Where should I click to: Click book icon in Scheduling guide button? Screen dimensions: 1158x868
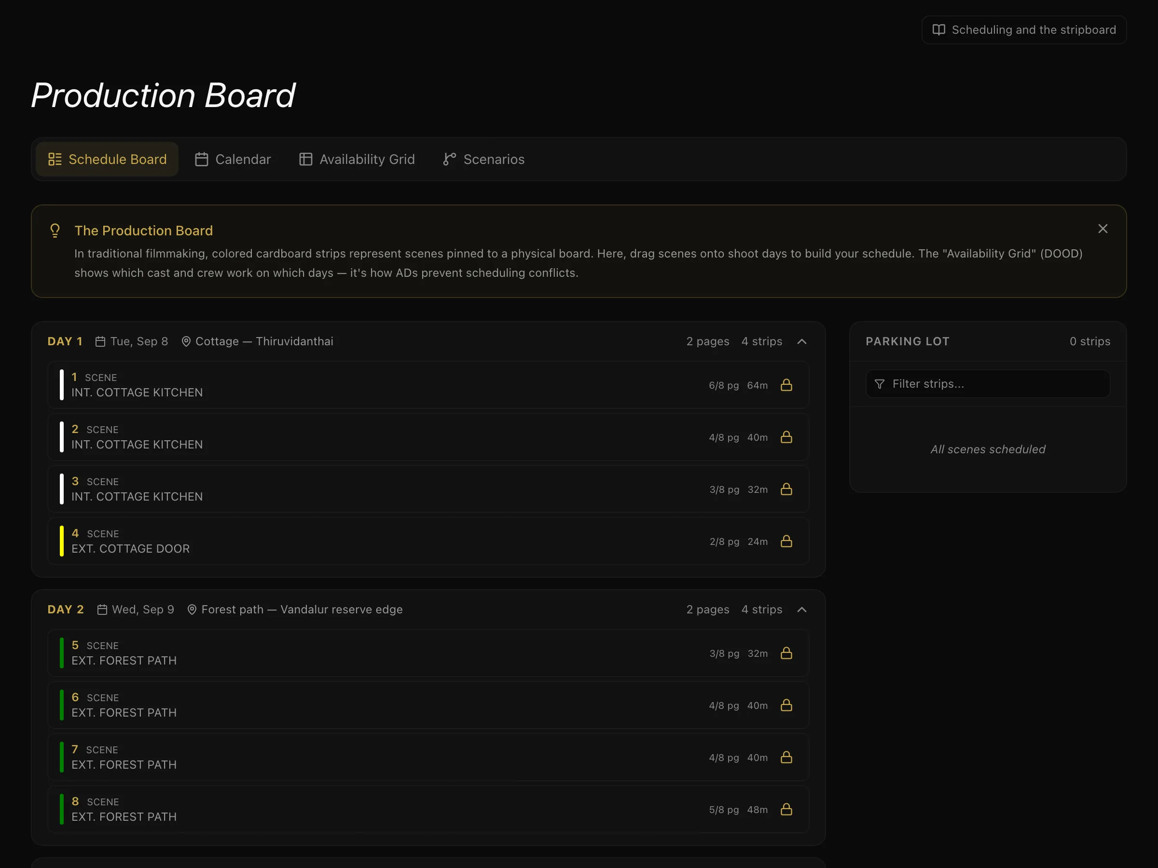pyautogui.click(x=939, y=30)
